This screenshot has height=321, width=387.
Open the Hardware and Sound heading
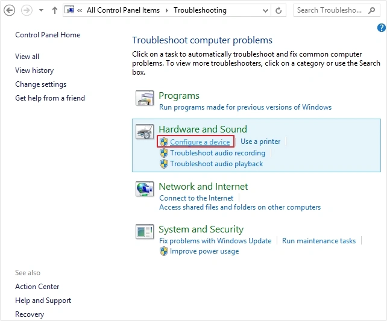point(203,129)
